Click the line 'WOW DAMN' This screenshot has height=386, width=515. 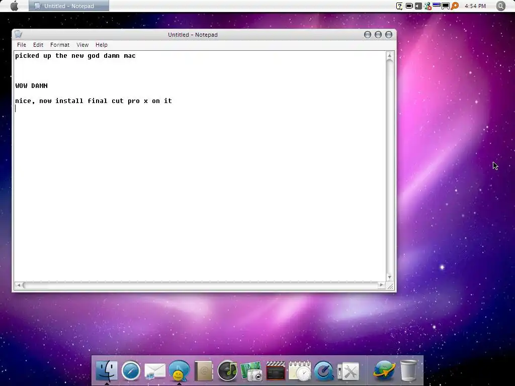coord(31,85)
